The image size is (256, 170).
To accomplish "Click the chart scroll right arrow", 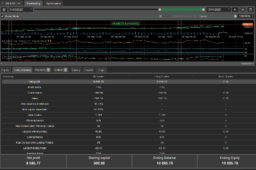I will click(x=253, y=64).
